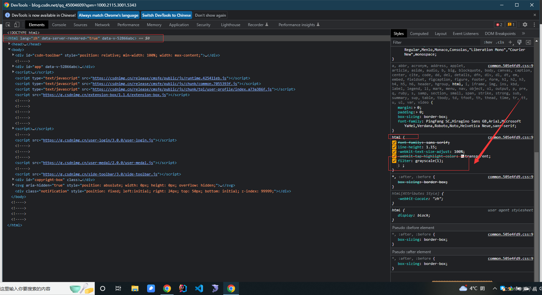Screen dimensions: 542x295
Task: Open the DOM Breakpoints tab
Action: pyautogui.click(x=500, y=33)
